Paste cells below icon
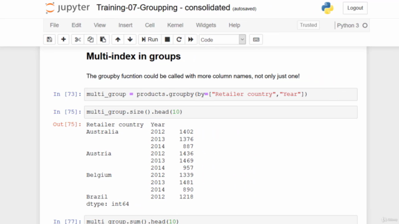This screenshot has height=224, width=399. (103, 40)
